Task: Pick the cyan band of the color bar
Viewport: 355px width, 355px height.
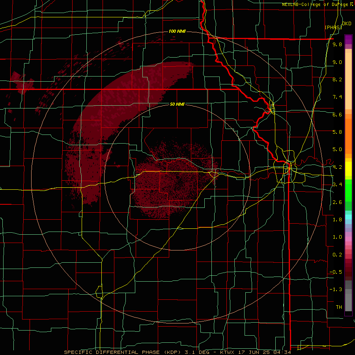Action: tap(348, 217)
